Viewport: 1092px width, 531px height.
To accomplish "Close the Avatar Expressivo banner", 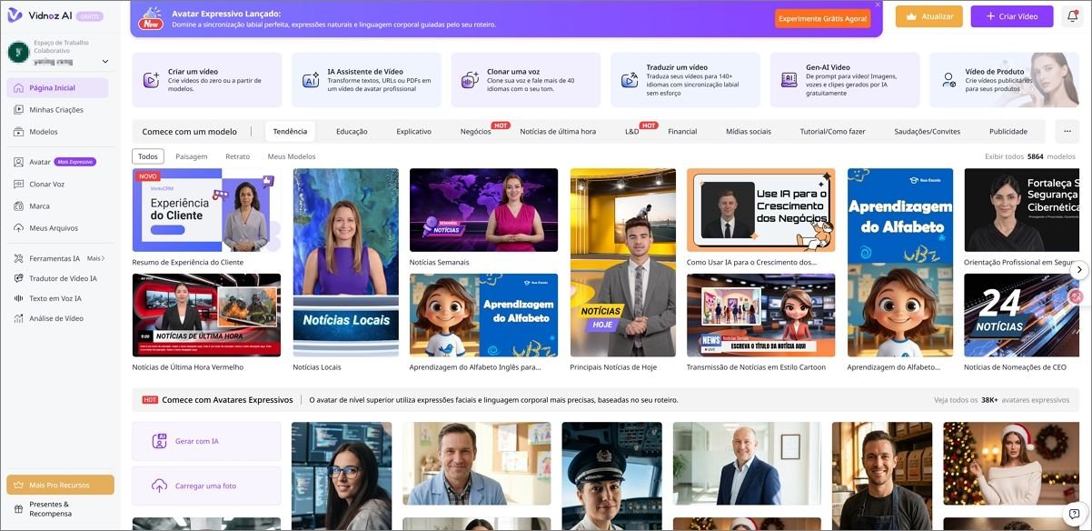I will pyautogui.click(x=878, y=5).
